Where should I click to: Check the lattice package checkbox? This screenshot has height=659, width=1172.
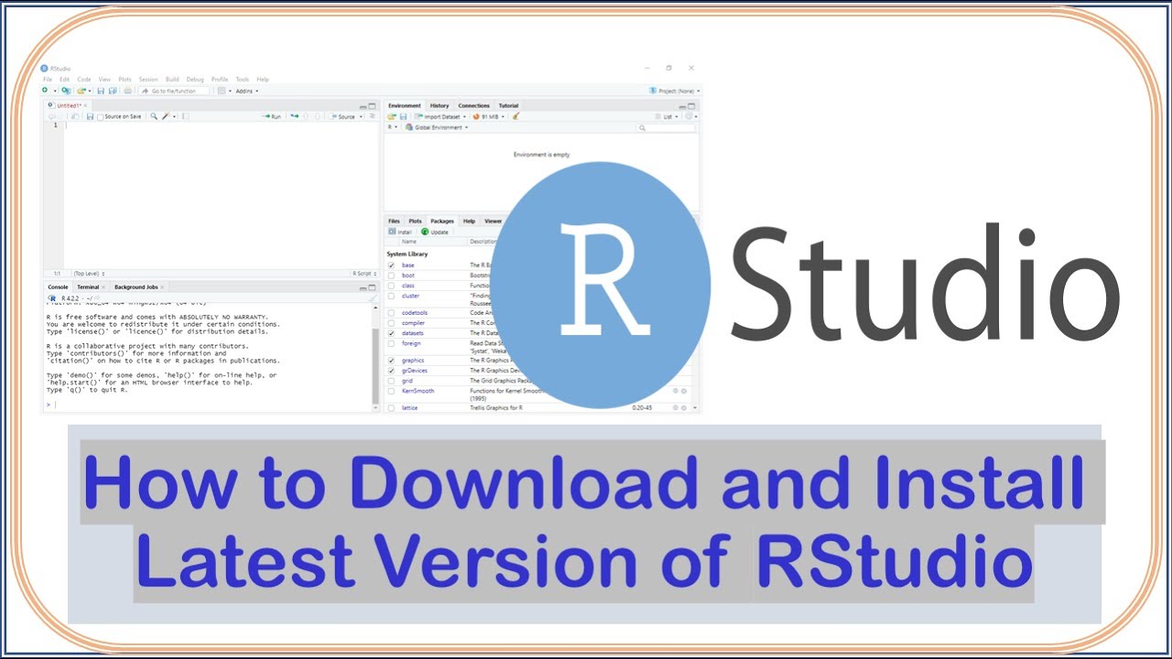click(x=391, y=407)
